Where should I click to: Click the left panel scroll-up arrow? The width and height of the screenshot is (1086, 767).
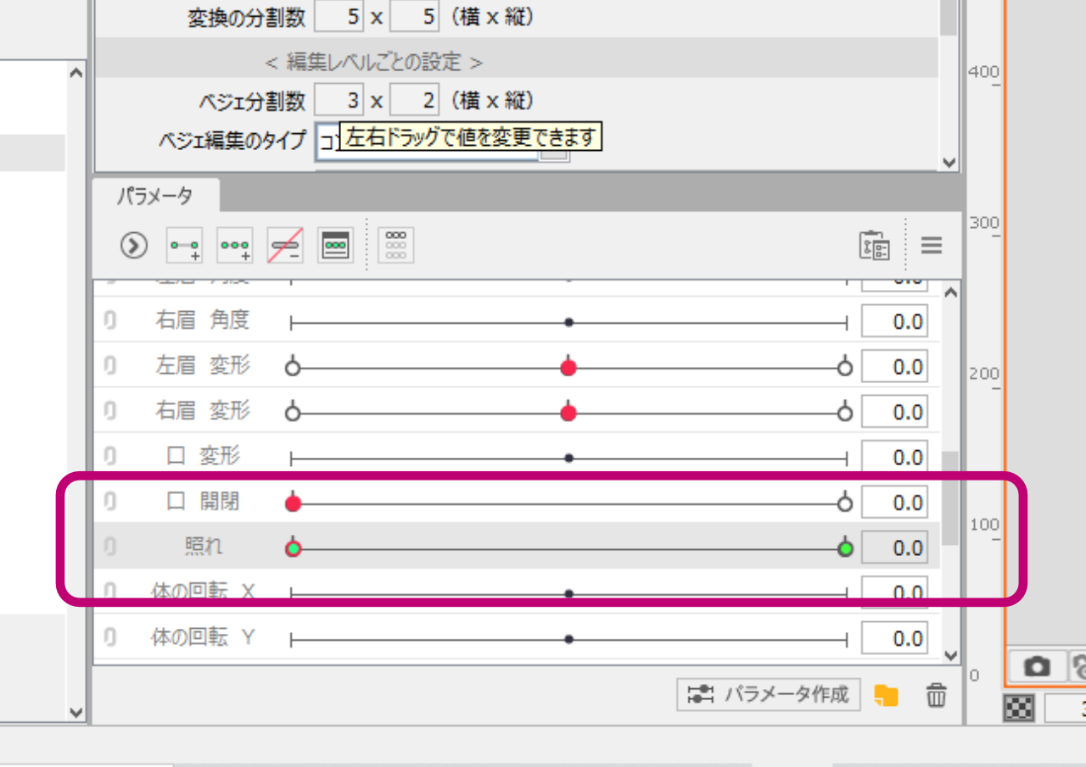(76, 74)
